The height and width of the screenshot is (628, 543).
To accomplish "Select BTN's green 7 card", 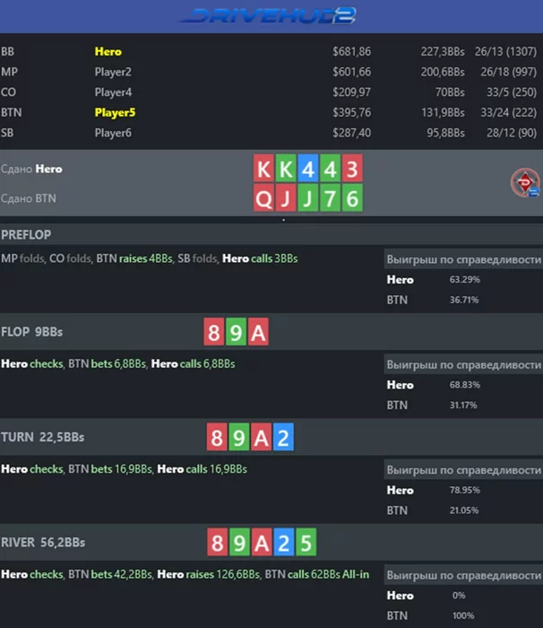I will (x=330, y=198).
